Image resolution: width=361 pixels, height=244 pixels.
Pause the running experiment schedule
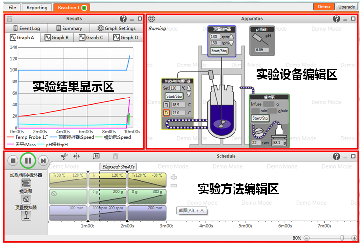point(28,160)
